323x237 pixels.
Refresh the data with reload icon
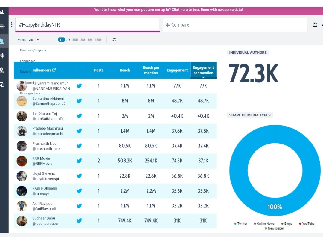[x=114, y=40]
